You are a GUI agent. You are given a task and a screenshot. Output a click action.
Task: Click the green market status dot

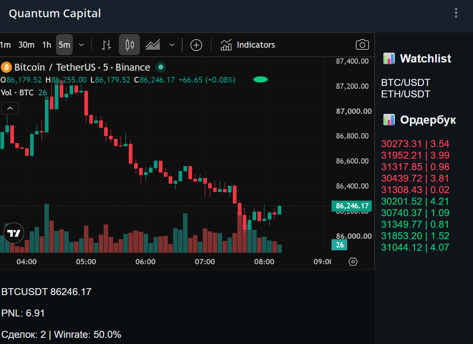161,67
